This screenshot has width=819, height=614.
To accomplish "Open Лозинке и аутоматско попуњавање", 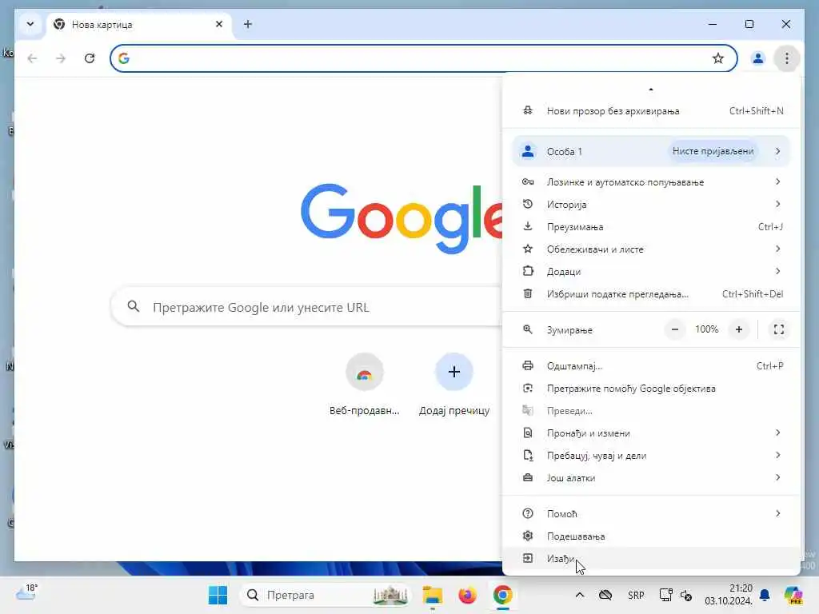I will coord(651,181).
